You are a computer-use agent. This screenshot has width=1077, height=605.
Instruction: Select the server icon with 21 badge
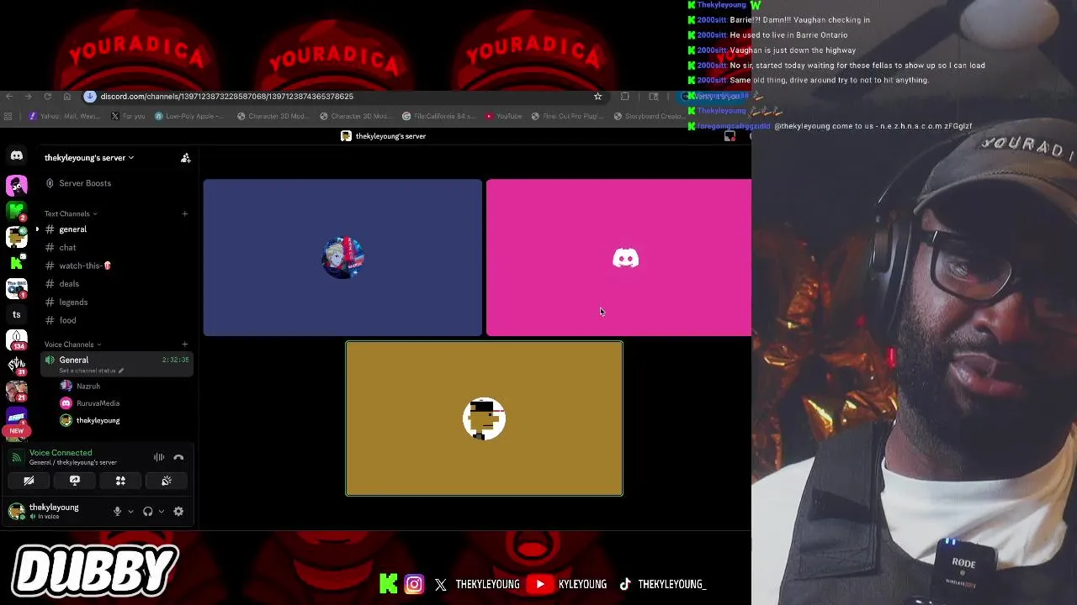click(x=17, y=392)
